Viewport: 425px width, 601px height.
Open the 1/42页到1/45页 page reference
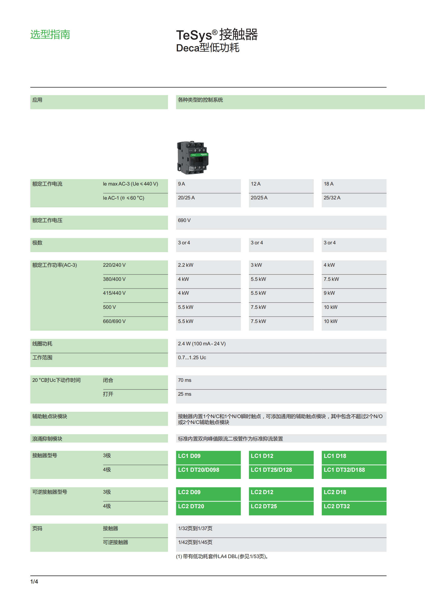coord(195,542)
